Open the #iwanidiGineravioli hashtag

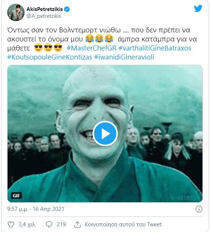(124, 57)
